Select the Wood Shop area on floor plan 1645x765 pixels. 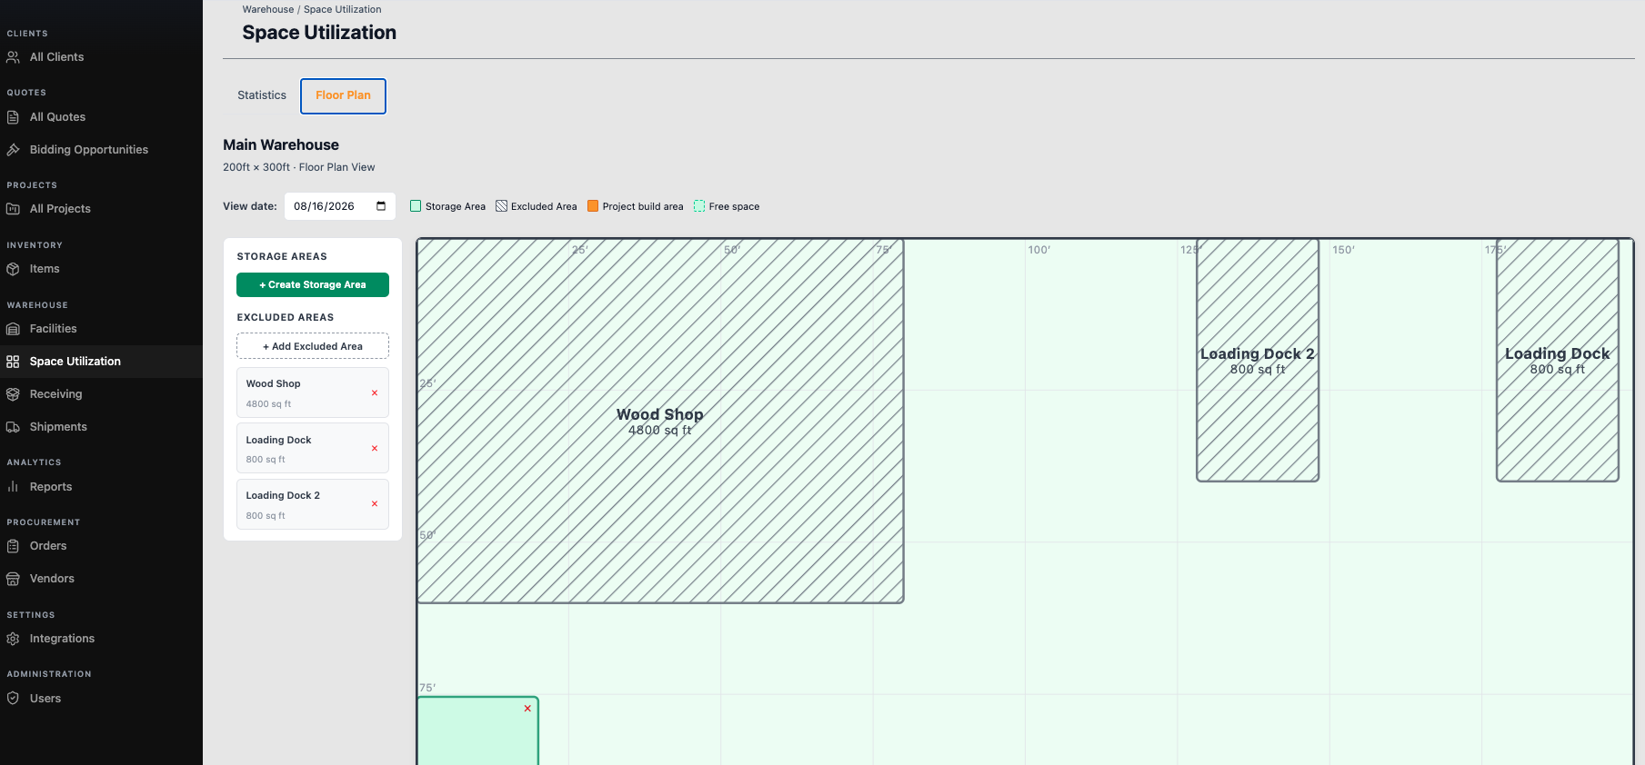(660, 421)
